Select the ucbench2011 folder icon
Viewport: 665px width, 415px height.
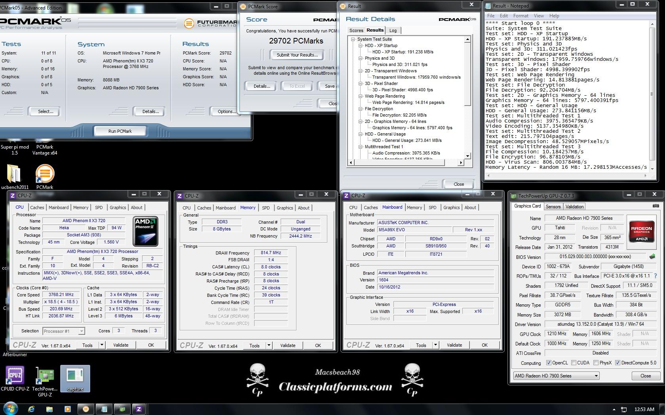coord(14,177)
